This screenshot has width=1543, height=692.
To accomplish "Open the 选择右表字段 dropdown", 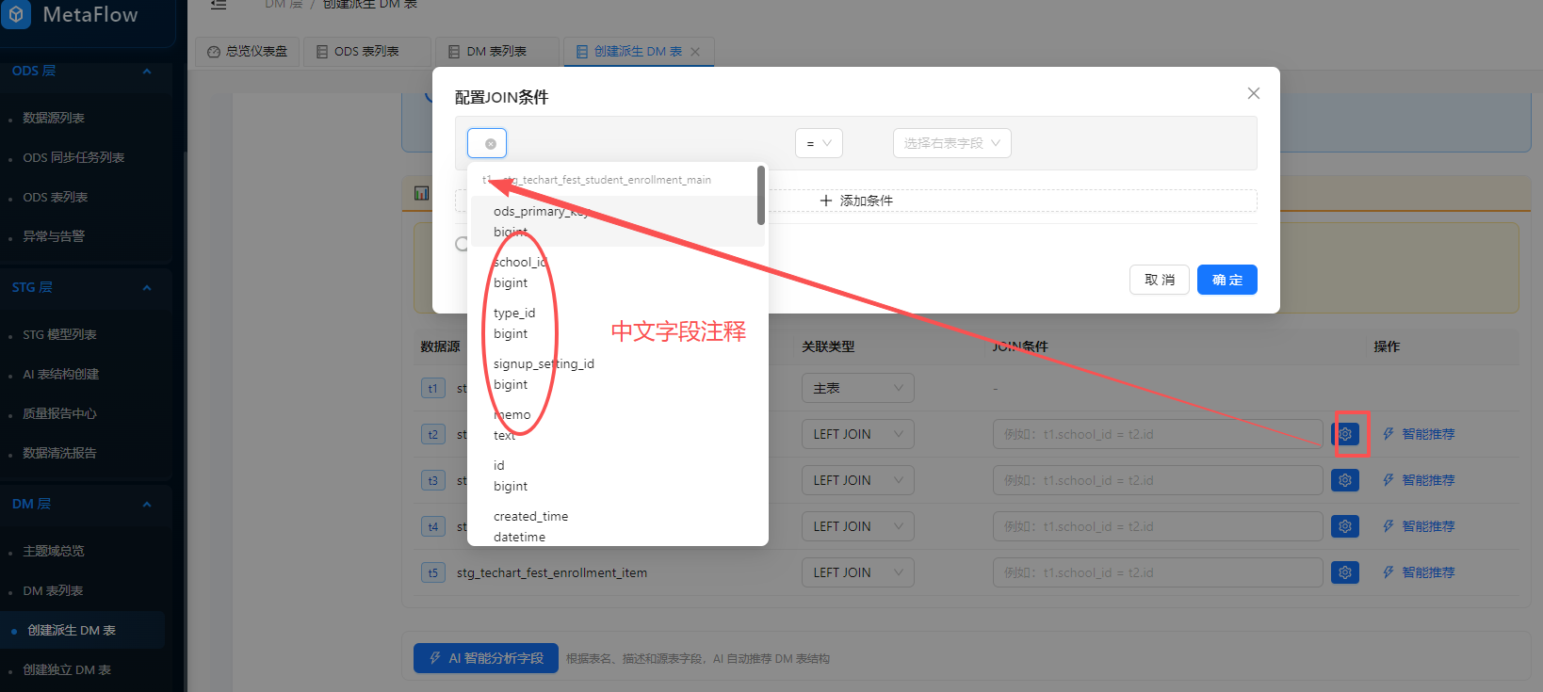I will tap(951, 143).
